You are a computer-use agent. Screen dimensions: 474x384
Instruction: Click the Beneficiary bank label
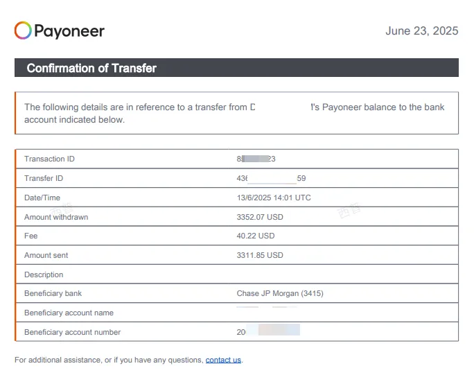(53, 293)
